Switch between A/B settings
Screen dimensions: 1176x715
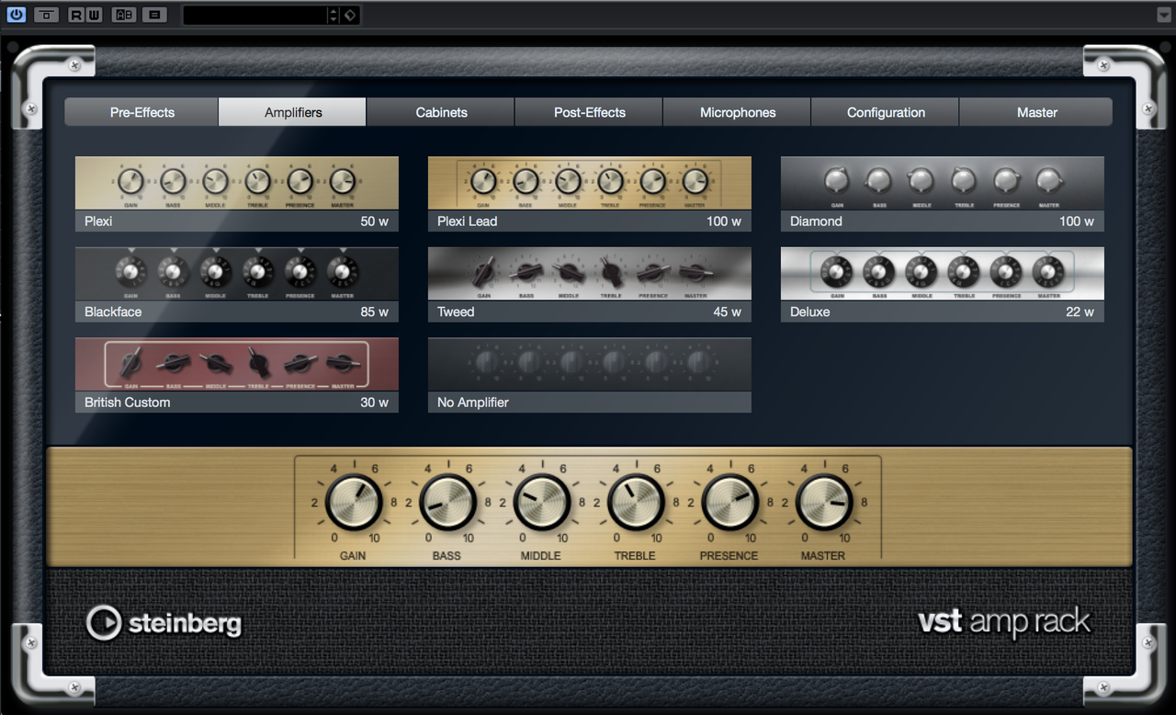point(123,15)
